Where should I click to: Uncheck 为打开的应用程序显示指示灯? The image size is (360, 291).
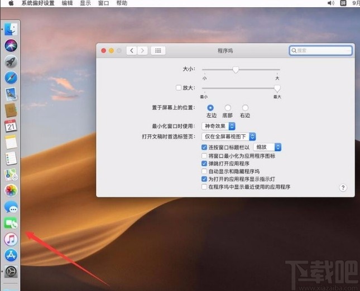click(204, 179)
